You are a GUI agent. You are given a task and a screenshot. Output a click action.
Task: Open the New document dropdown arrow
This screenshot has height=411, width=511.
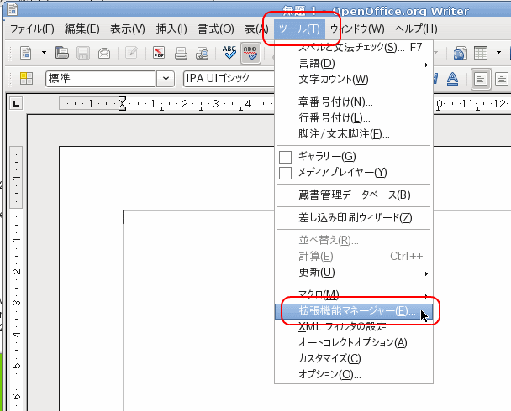point(41,54)
